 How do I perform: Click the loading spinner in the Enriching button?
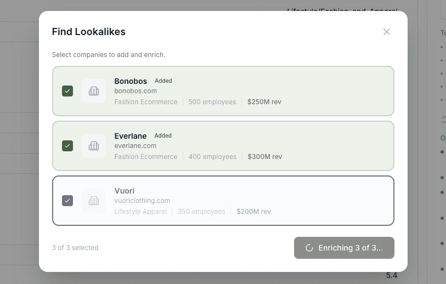(x=309, y=248)
